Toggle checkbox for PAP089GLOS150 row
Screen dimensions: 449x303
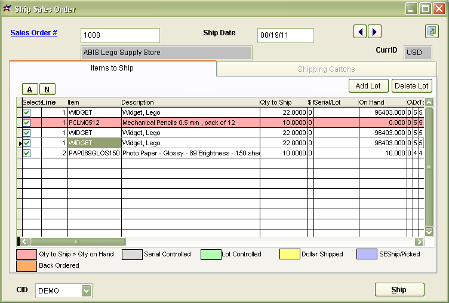click(x=26, y=153)
